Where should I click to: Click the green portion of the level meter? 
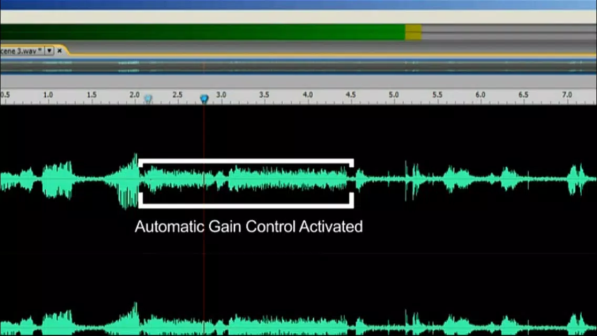click(202, 32)
